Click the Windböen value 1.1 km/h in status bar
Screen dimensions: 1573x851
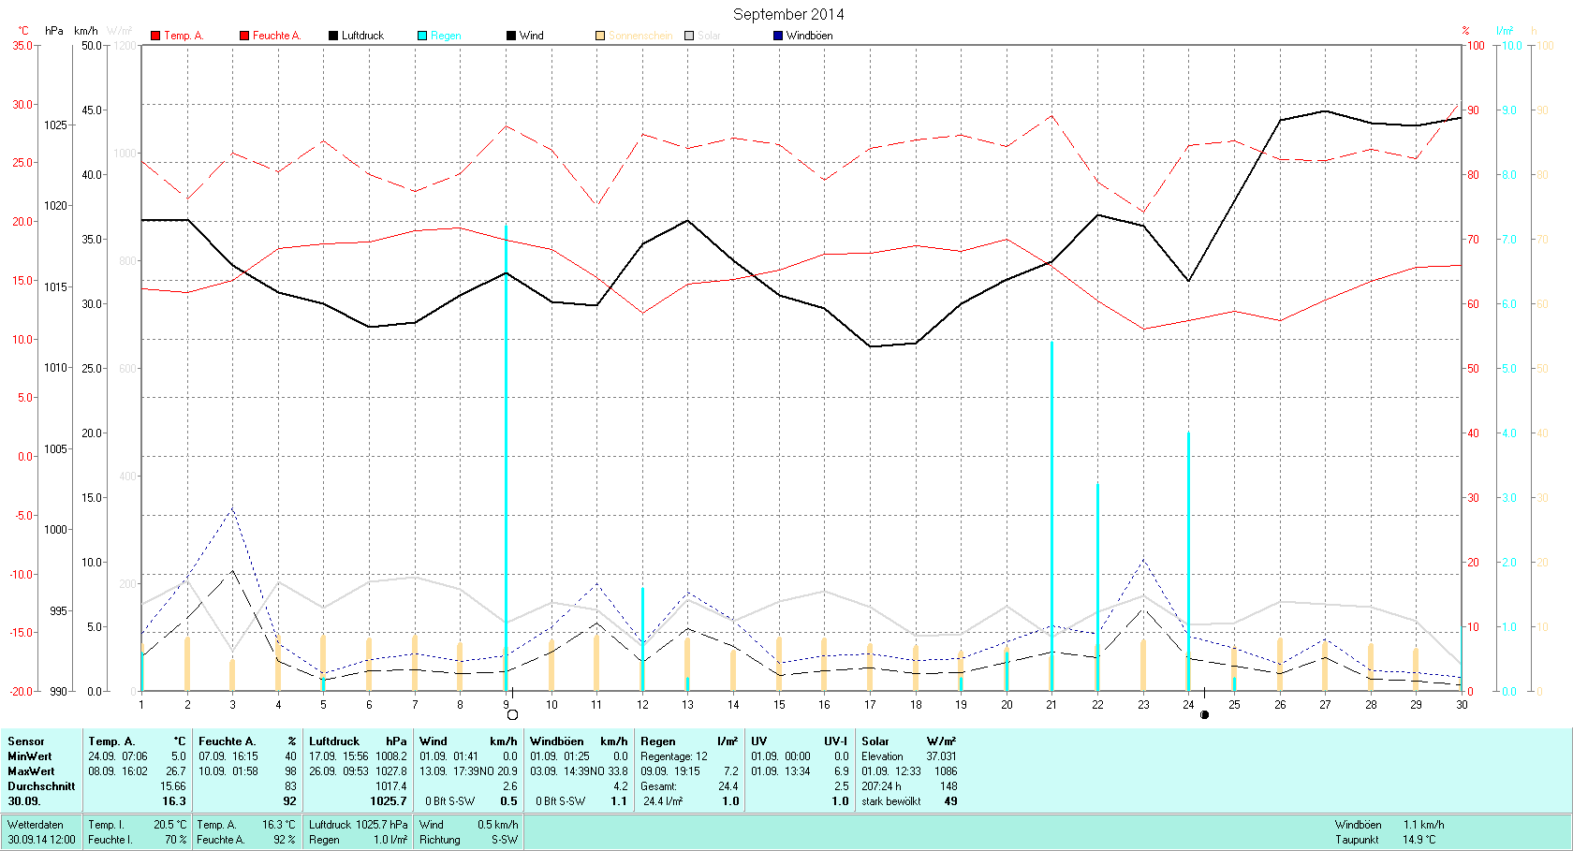click(1423, 825)
